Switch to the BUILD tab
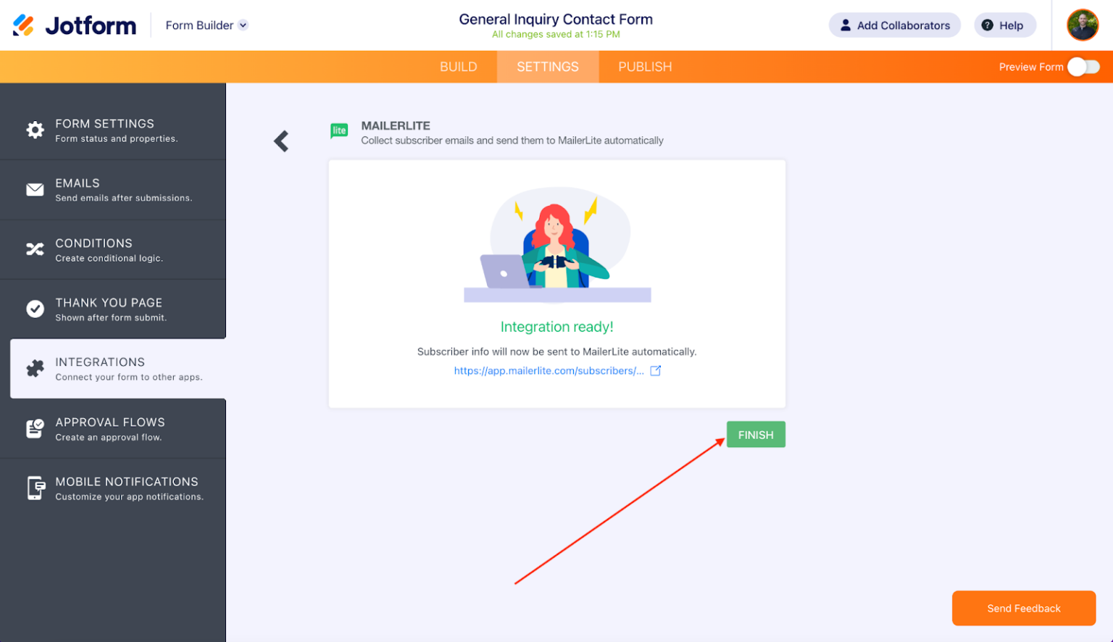This screenshot has height=642, width=1113. point(458,66)
